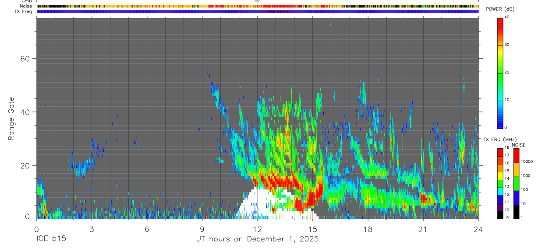
Task: Click the "15" hour tick on time axis
Action: 312,229
